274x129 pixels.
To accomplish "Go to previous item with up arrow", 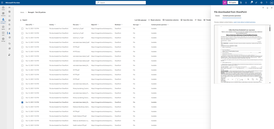I will click(x=263, y=8).
